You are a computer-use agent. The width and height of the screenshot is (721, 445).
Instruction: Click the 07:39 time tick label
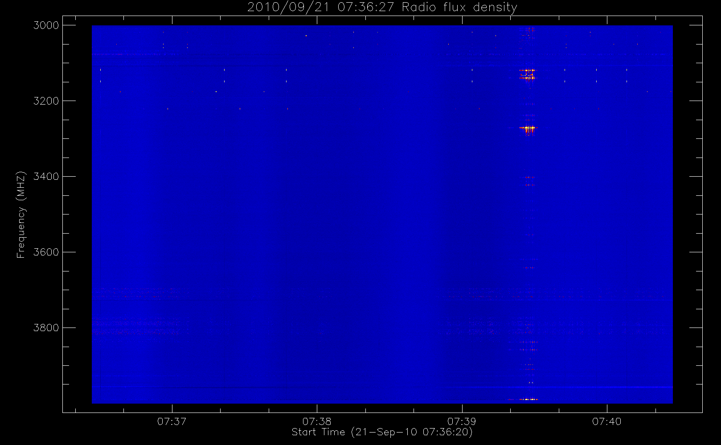(x=462, y=421)
